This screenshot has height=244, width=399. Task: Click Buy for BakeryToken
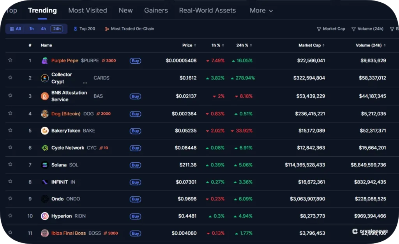135,131
